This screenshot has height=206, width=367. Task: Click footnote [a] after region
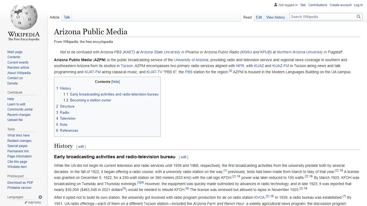click(230, 71)
